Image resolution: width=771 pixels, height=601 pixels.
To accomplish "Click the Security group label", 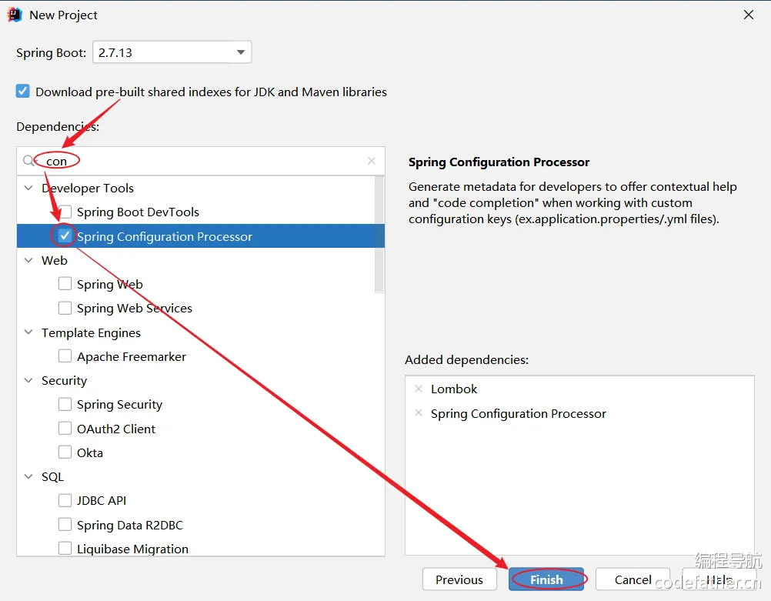I will pyautogui.click(x=64, y=381).
